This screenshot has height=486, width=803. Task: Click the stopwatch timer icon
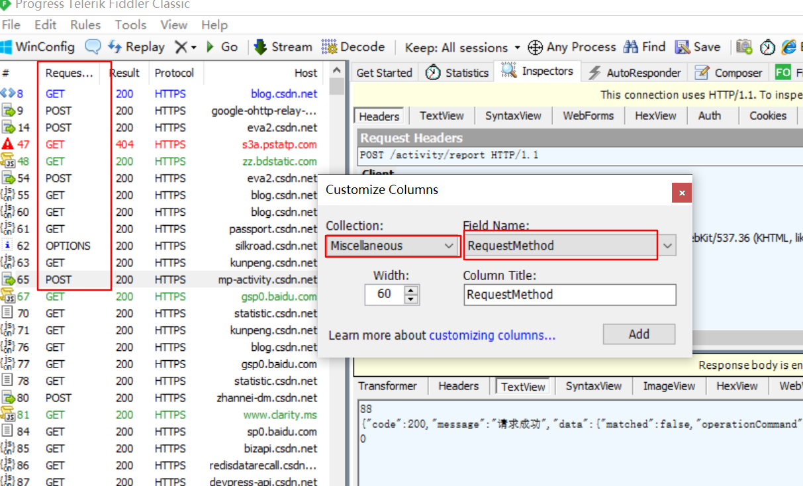(x=767, y=47)
